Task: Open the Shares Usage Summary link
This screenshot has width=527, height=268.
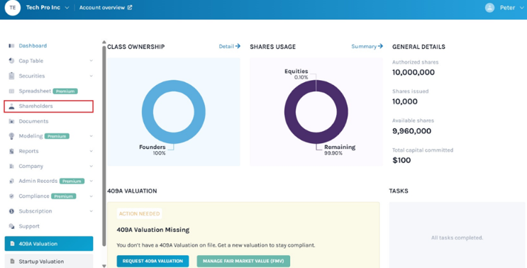Action: [x=367, y=46]
